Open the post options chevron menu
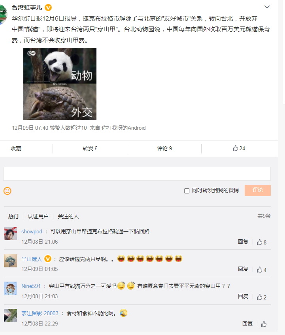Viewport: 285px width, 335px height. 267,7
